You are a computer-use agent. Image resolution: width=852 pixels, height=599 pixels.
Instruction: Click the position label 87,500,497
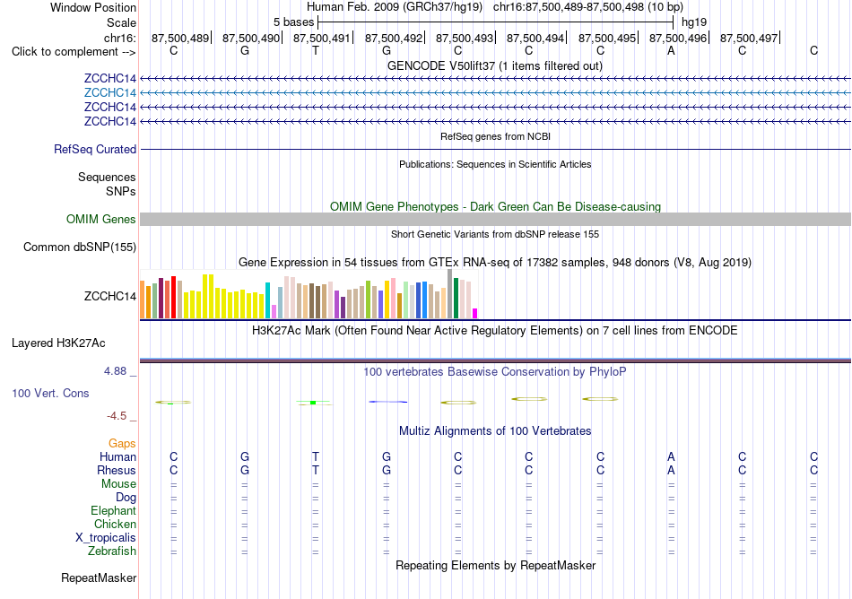tap(749, 38)
